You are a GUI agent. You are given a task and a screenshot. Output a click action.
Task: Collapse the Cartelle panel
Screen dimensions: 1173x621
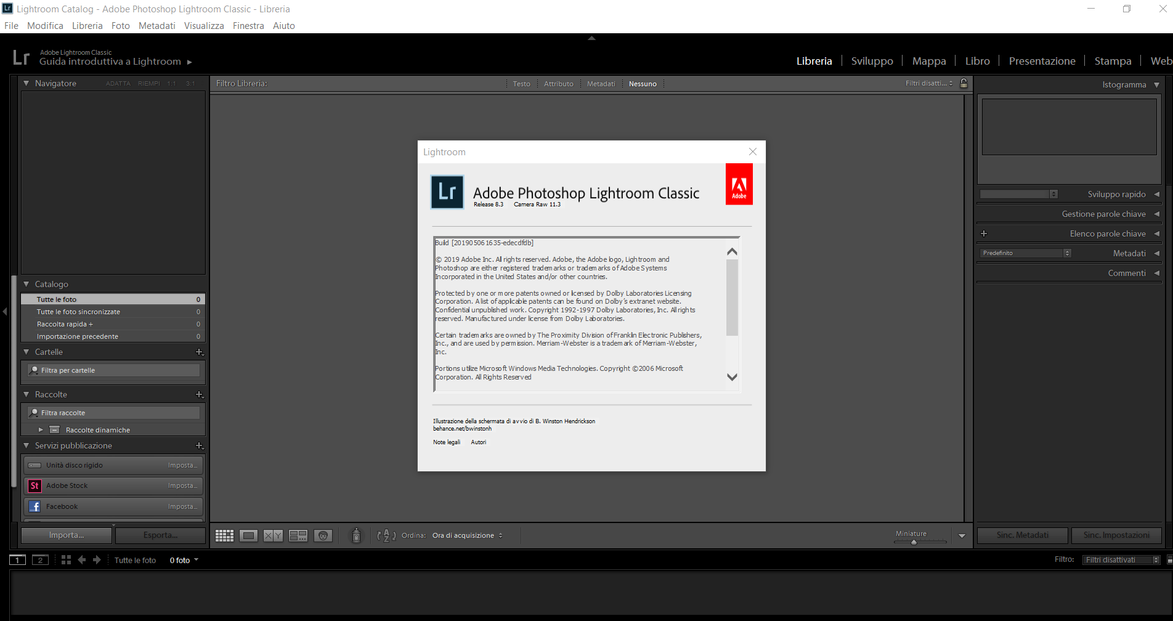[x=26, y=352]
